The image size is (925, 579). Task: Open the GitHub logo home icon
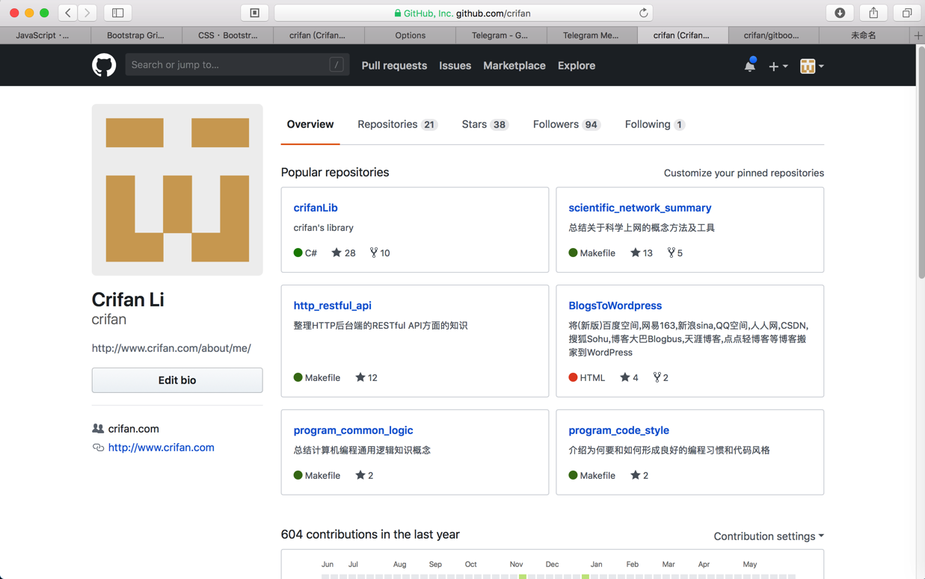pyautogui.click(x=104, y=65)
